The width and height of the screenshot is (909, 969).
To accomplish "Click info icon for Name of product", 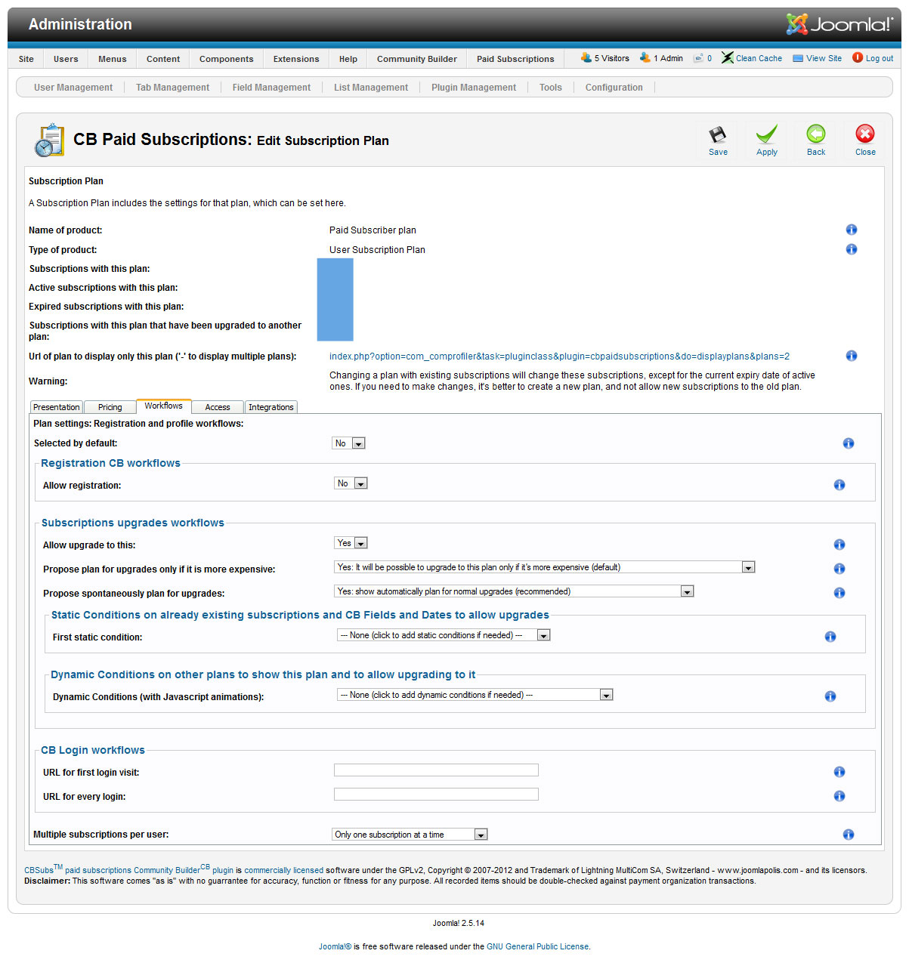I will point(852,230).
